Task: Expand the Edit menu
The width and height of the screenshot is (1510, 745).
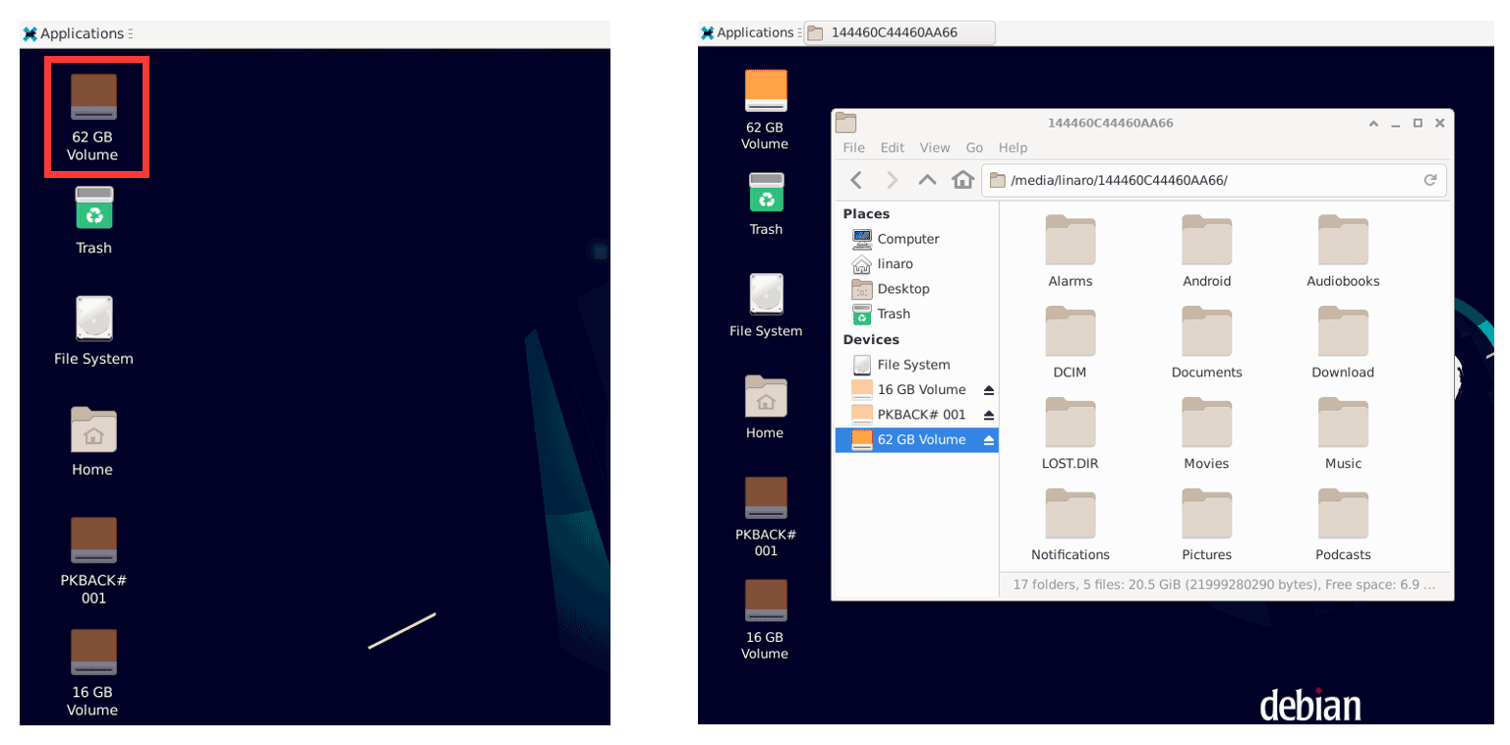Action: point(892,147)
